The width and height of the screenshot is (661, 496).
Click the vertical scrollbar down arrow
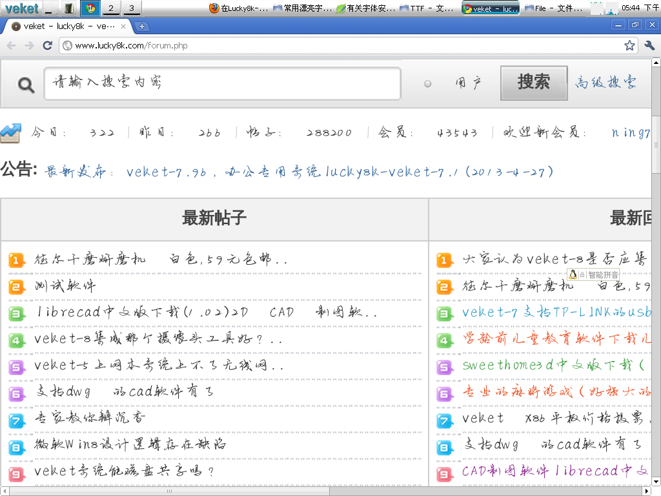click(x=656, y=482)
